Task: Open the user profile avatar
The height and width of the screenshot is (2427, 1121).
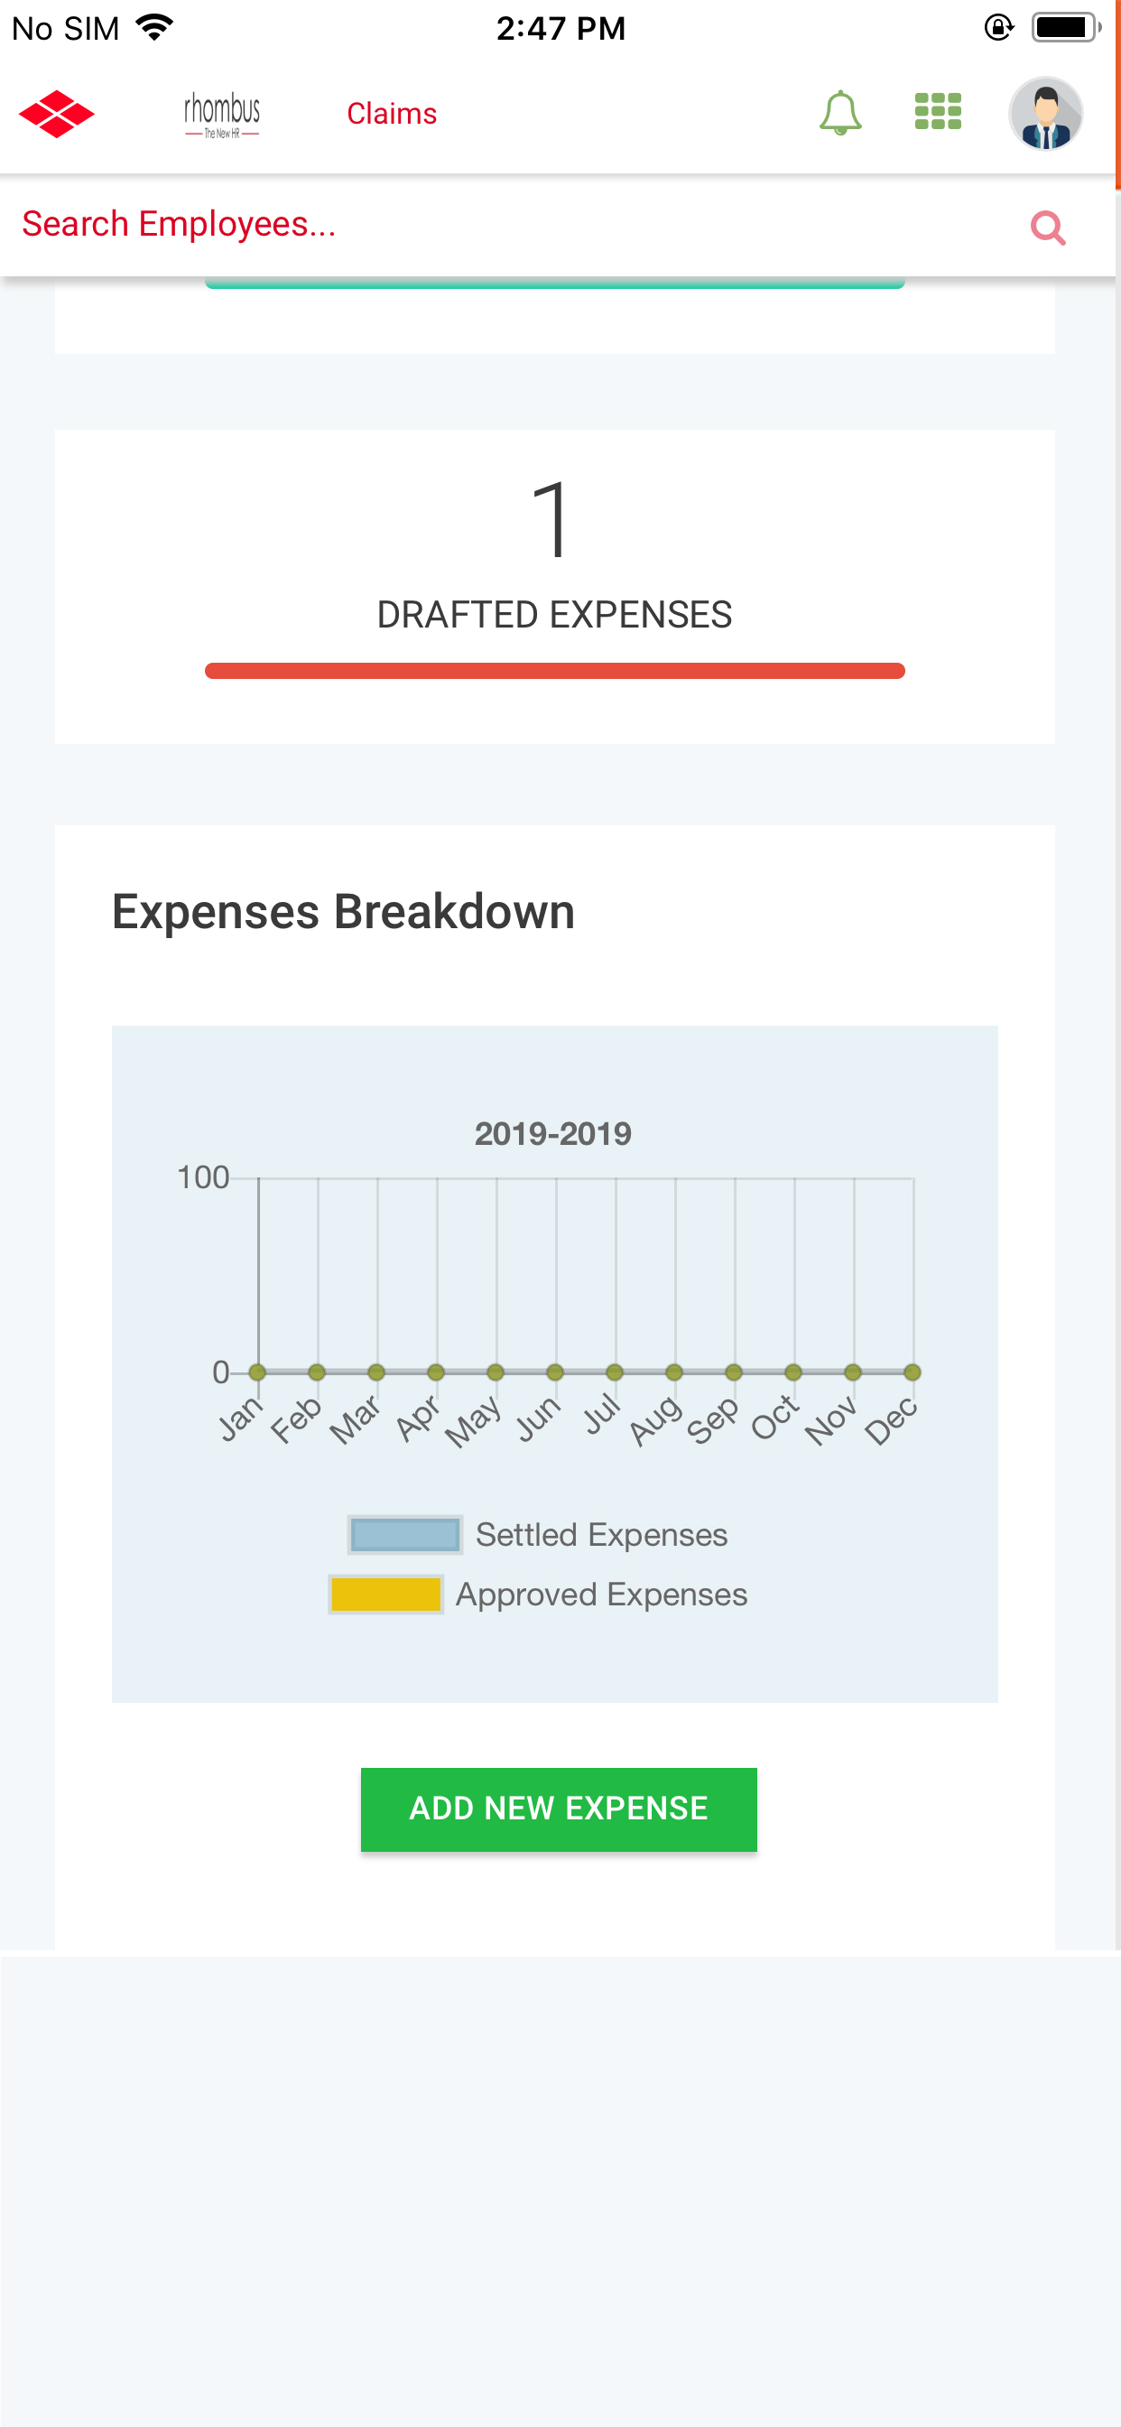Action: coord(1046,113)
